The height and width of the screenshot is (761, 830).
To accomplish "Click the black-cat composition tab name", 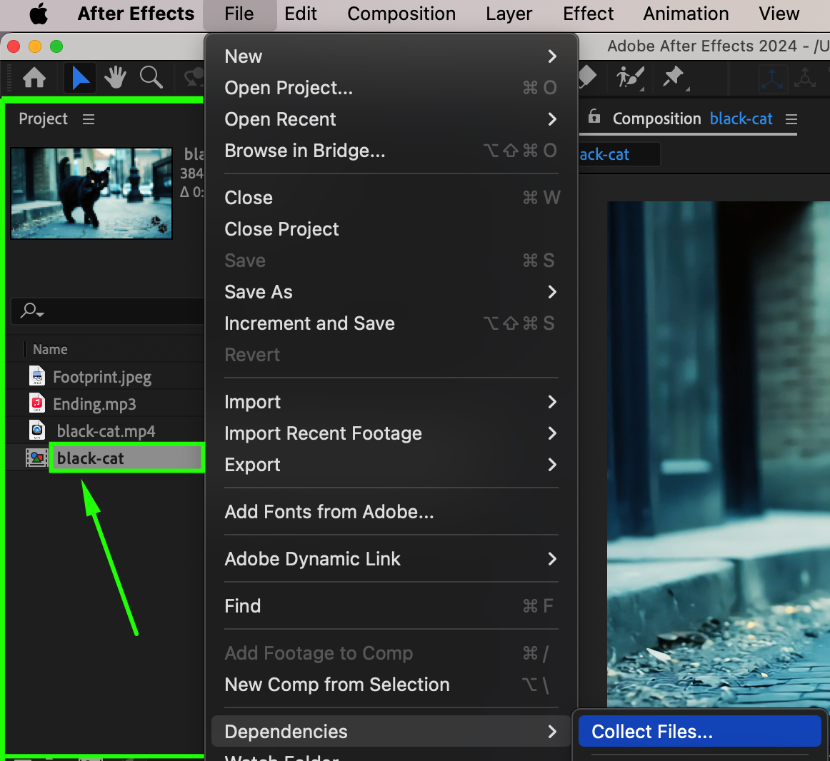I will tap(741, 119).
